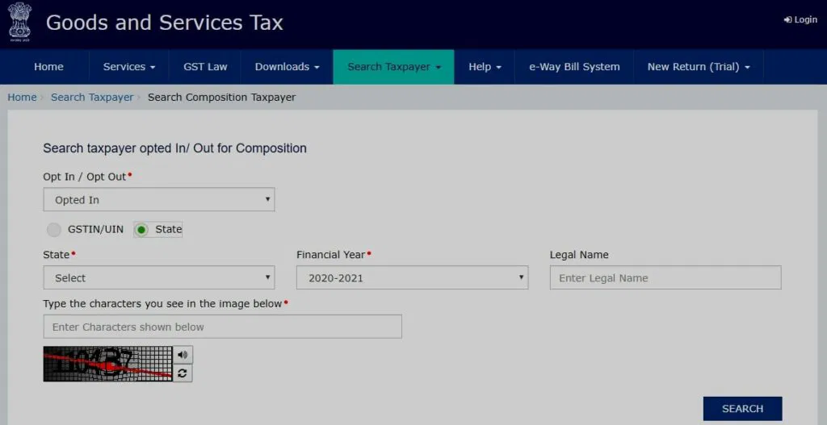Open the Services menu
Image resolution: width=827 pixels, height=425 pixels.
coord(128,67)
